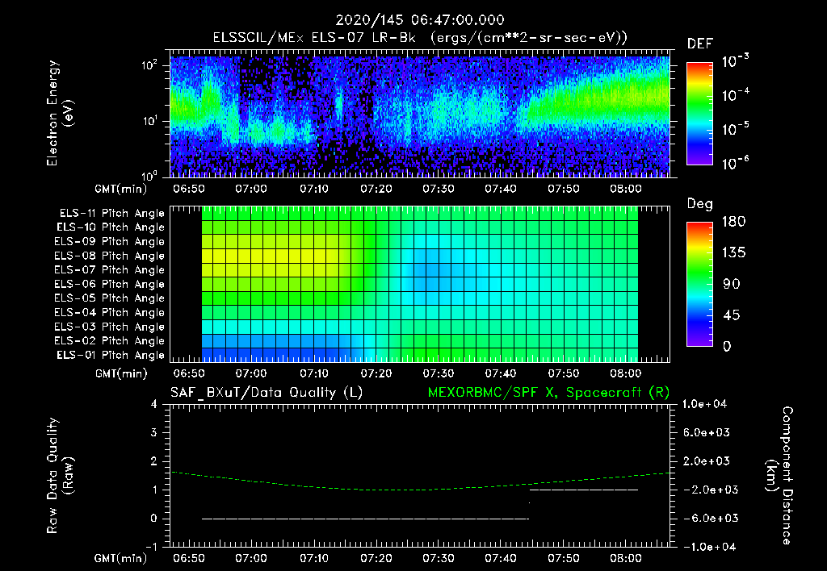This screenshot has width=827, height=571.
Task: Click 06:50 tick under the spectrogram
Action: (x=189, y=189)
